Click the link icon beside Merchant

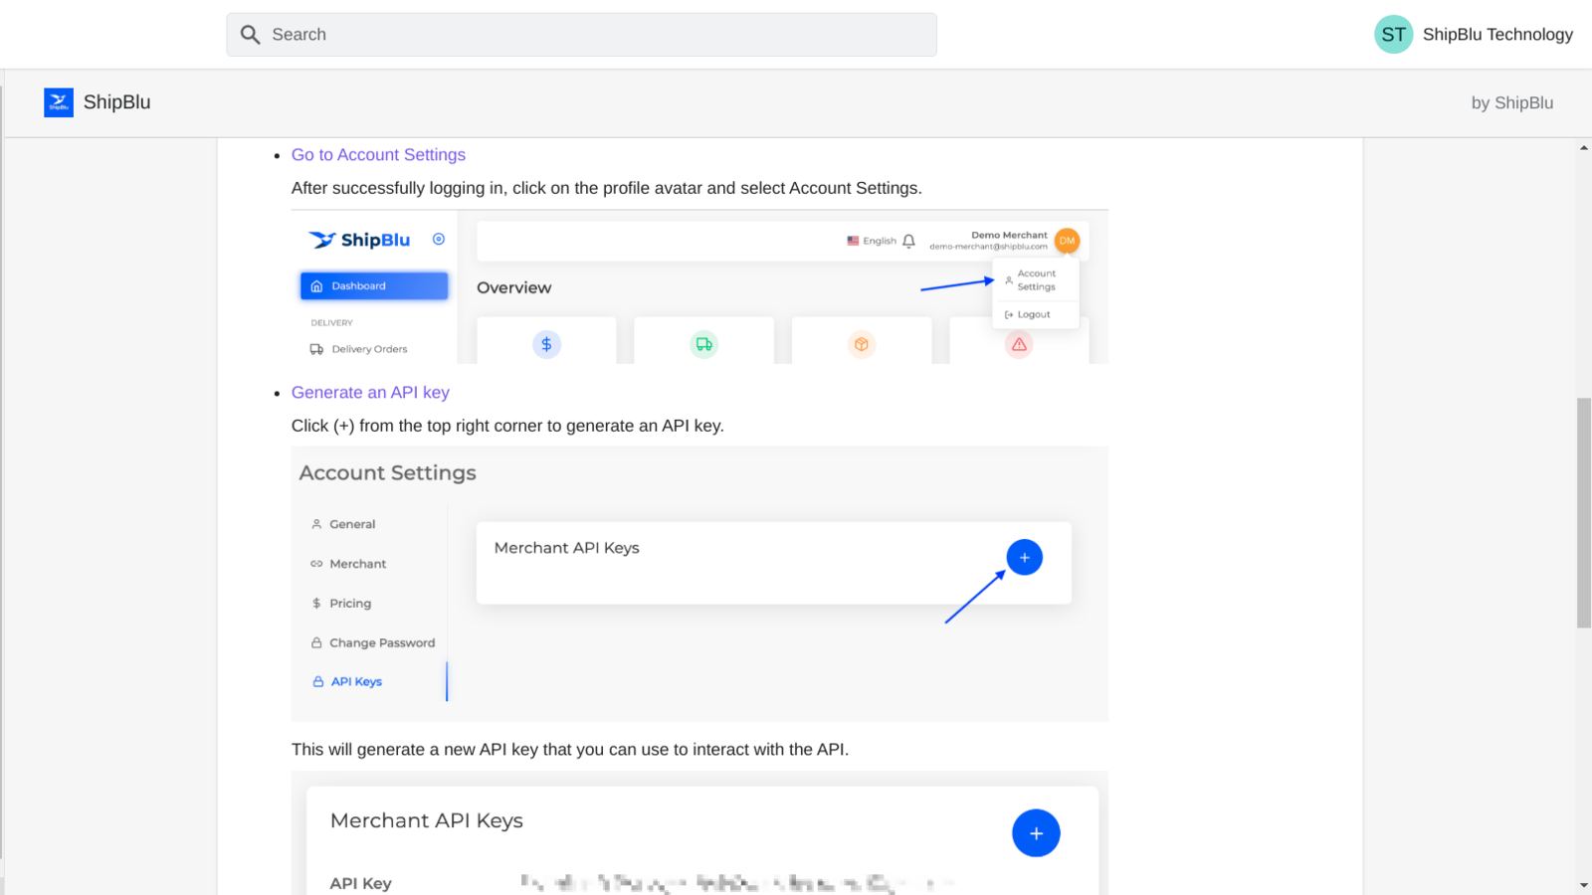tap(316, 564)
